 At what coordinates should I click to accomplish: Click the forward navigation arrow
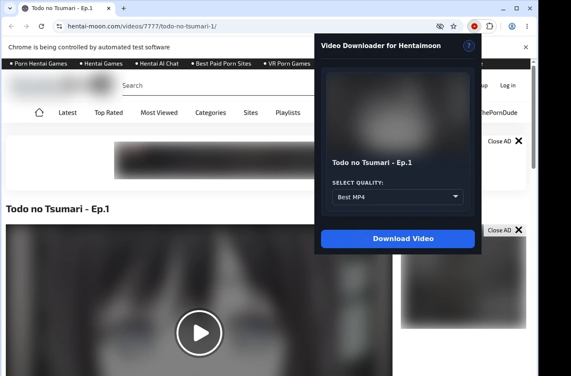26,26
